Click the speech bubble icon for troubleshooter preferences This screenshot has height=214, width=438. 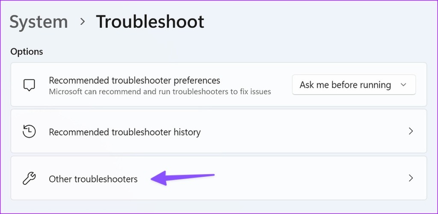[29, 85]
